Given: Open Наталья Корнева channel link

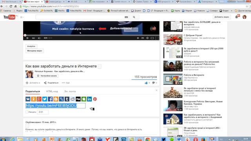Looking at the screenshot, I should coord(60,71).
